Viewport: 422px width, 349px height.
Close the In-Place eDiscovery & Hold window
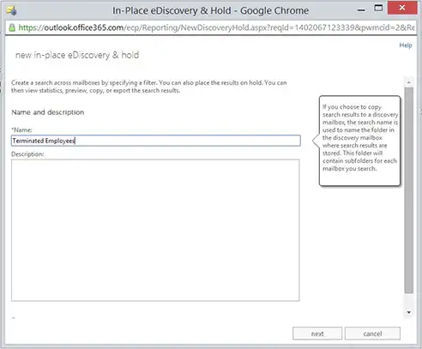(402, 8)
